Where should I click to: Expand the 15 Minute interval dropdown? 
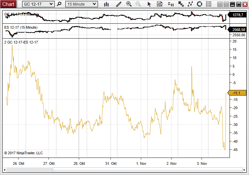coord(81,4)
